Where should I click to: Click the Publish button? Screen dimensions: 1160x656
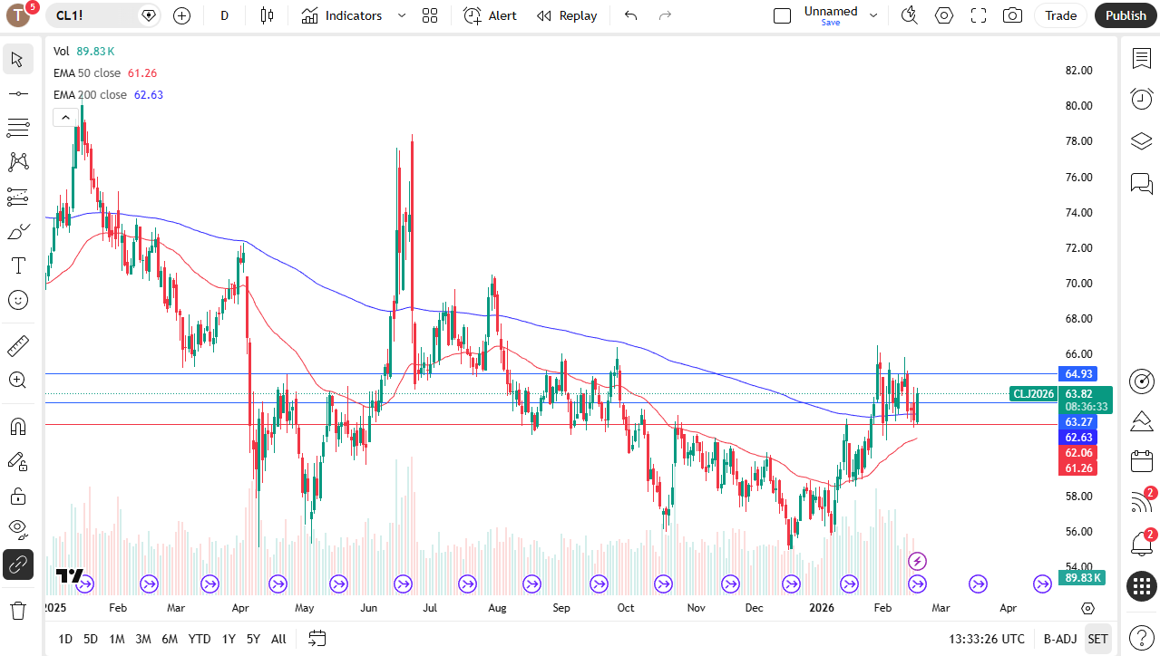1126,15
